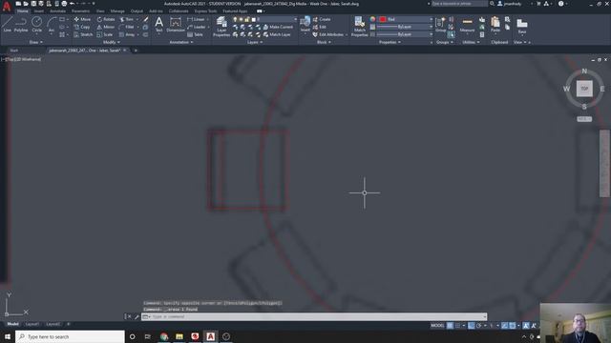Click the Windows Start button
Viewport: 611px width, 343px height.
coord(8,336)
